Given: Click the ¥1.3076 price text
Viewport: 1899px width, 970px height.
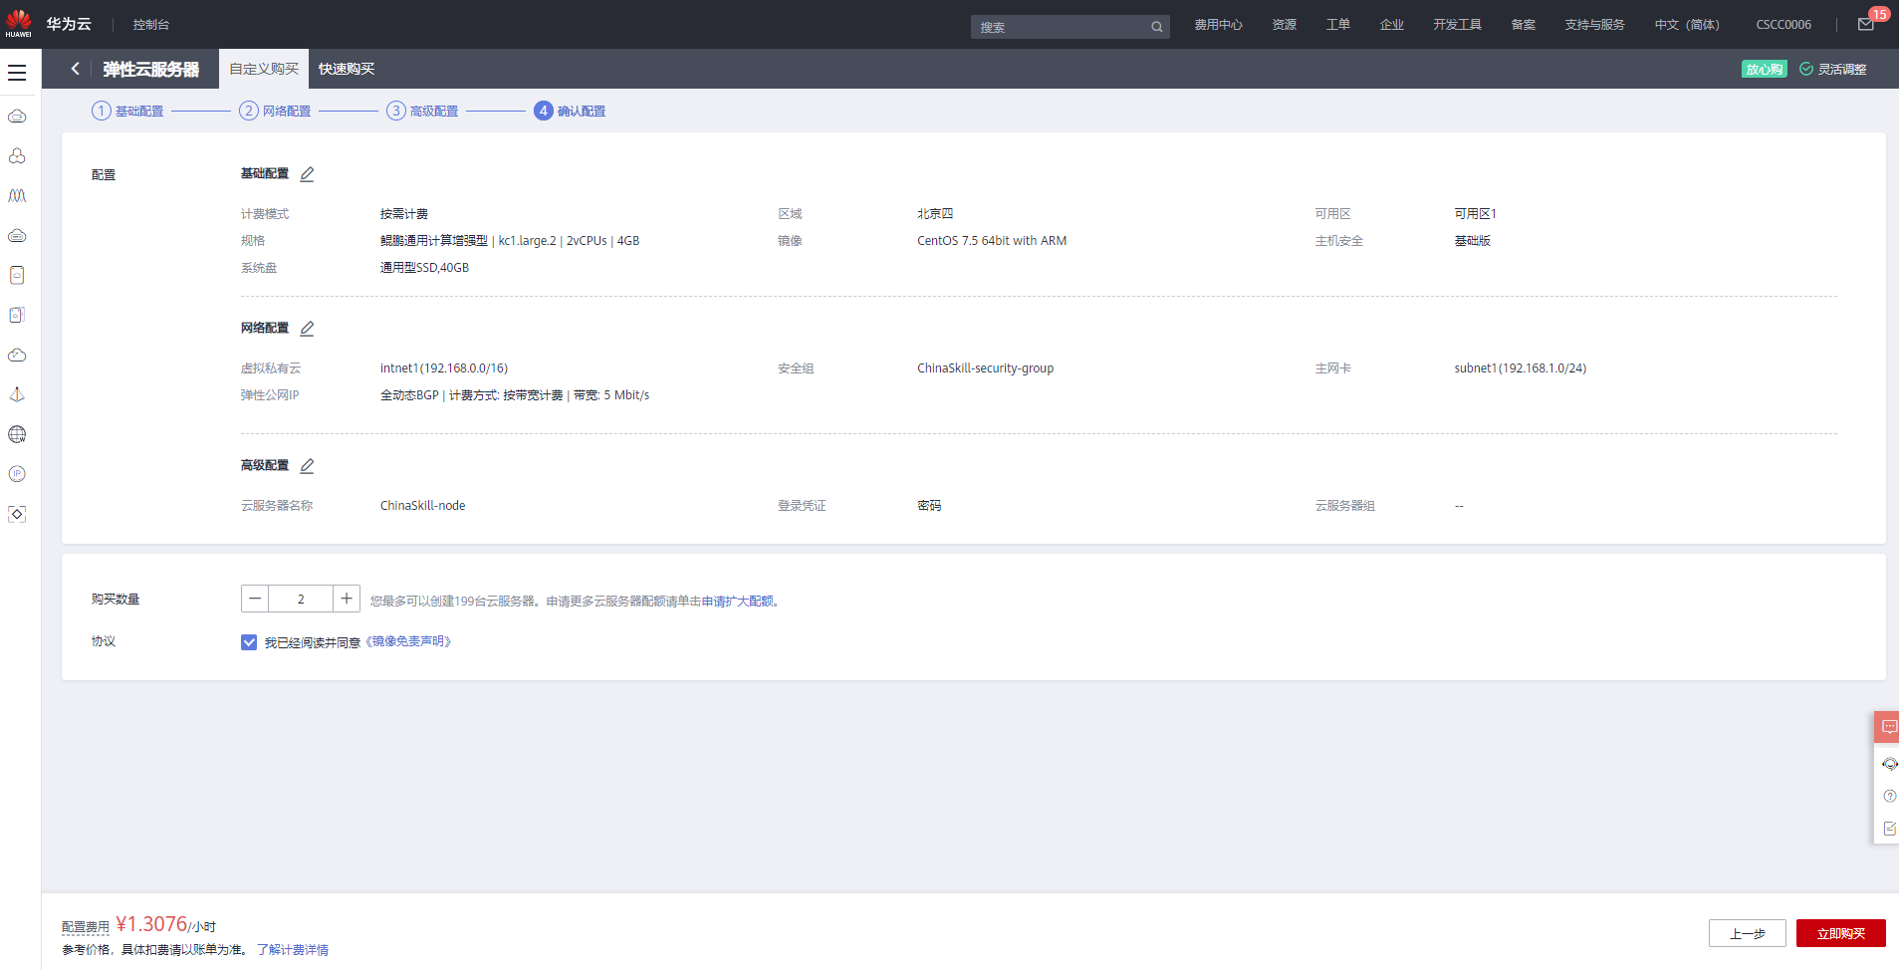Looking at the screenshot, I should (151, 924).
